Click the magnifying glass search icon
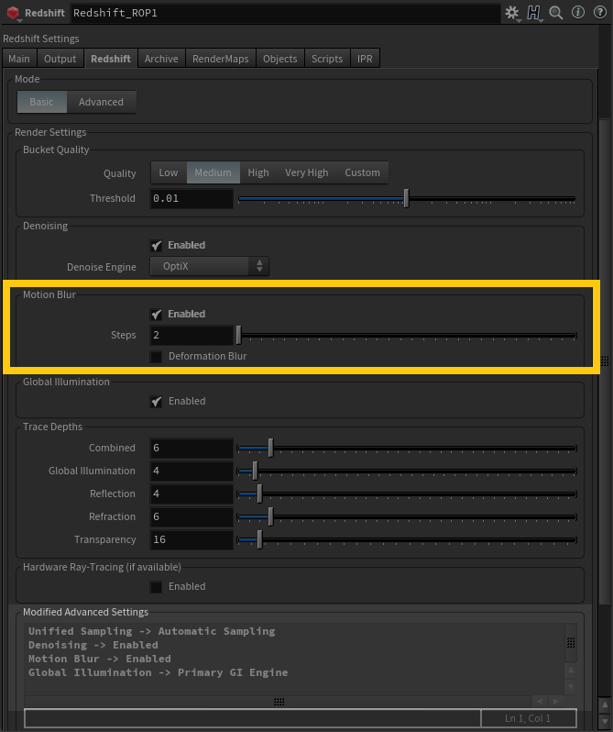The image size is (613, 732). click(556, 13)
